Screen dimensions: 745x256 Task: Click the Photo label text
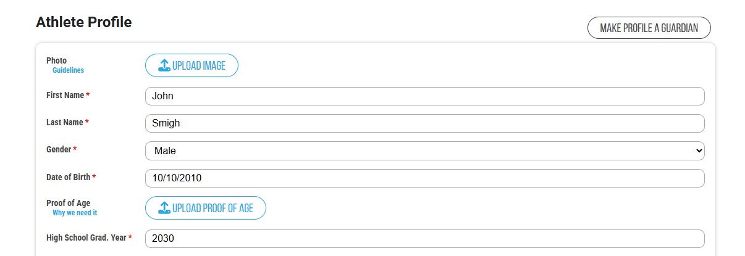(x=56, y=60)
